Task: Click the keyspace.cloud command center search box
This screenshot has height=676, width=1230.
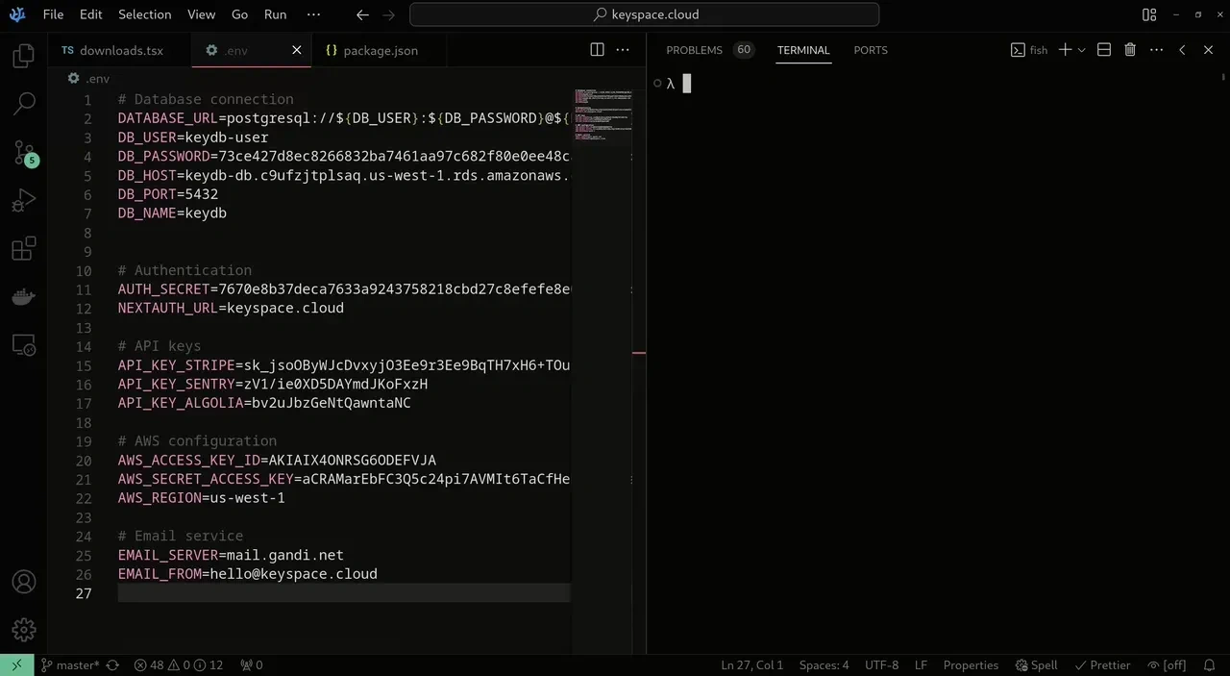Action: pyautogui.click(x=644, y=14)
